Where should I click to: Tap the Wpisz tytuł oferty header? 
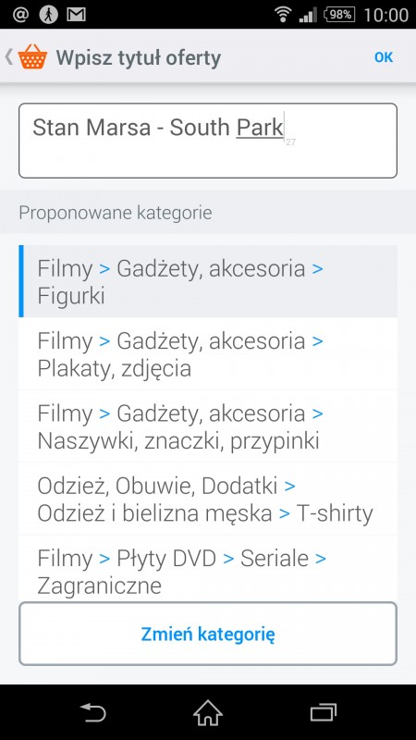pos(138,57)
